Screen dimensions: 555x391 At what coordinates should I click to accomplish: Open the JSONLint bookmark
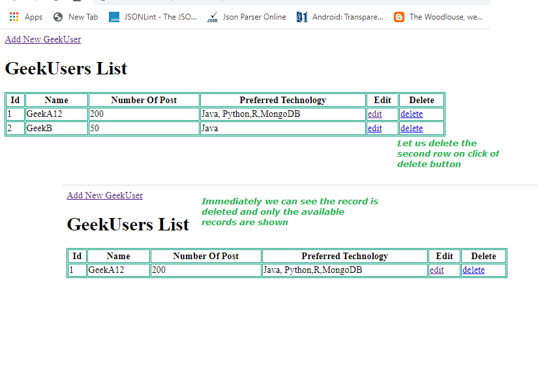click(x=153, y=17)
